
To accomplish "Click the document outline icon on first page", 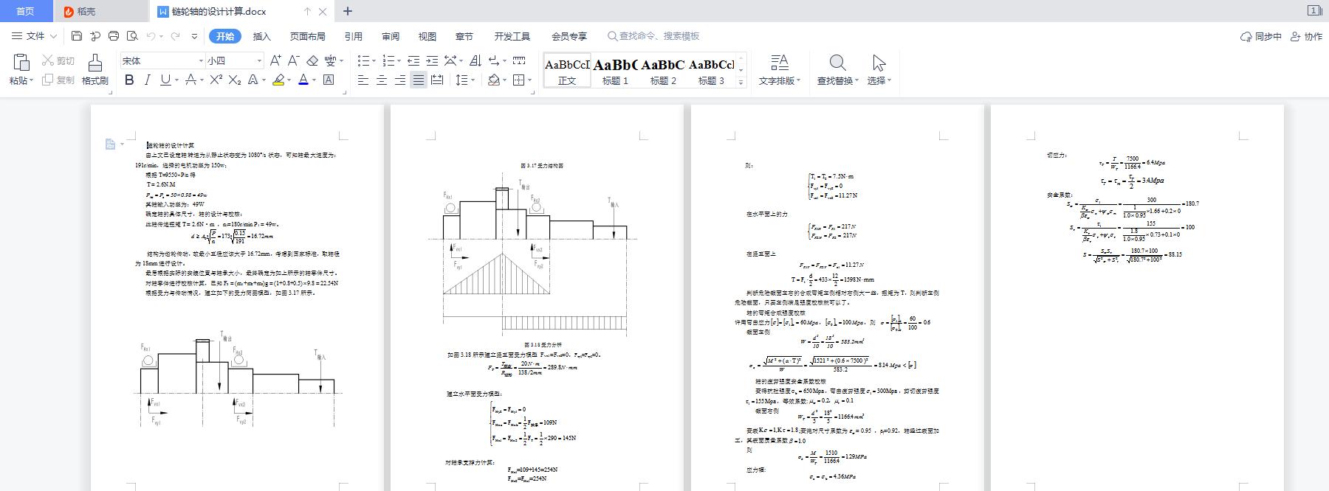I will [110, 144].
